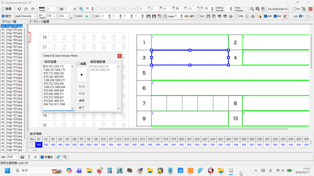Click the image icon next to rotation box
The image size is (314, 176).
click(x=22, y=157)
